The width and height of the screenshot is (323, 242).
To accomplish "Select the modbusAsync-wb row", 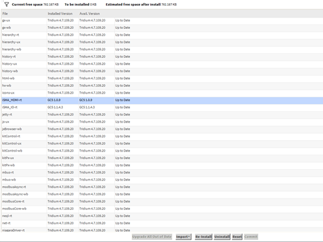I will tap(162, 194).
